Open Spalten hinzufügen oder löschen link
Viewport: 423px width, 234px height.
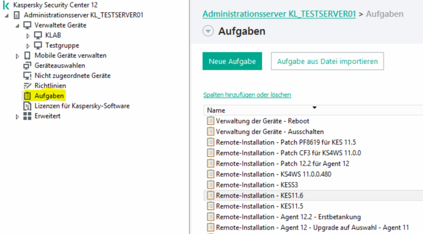tap(247, 95)
